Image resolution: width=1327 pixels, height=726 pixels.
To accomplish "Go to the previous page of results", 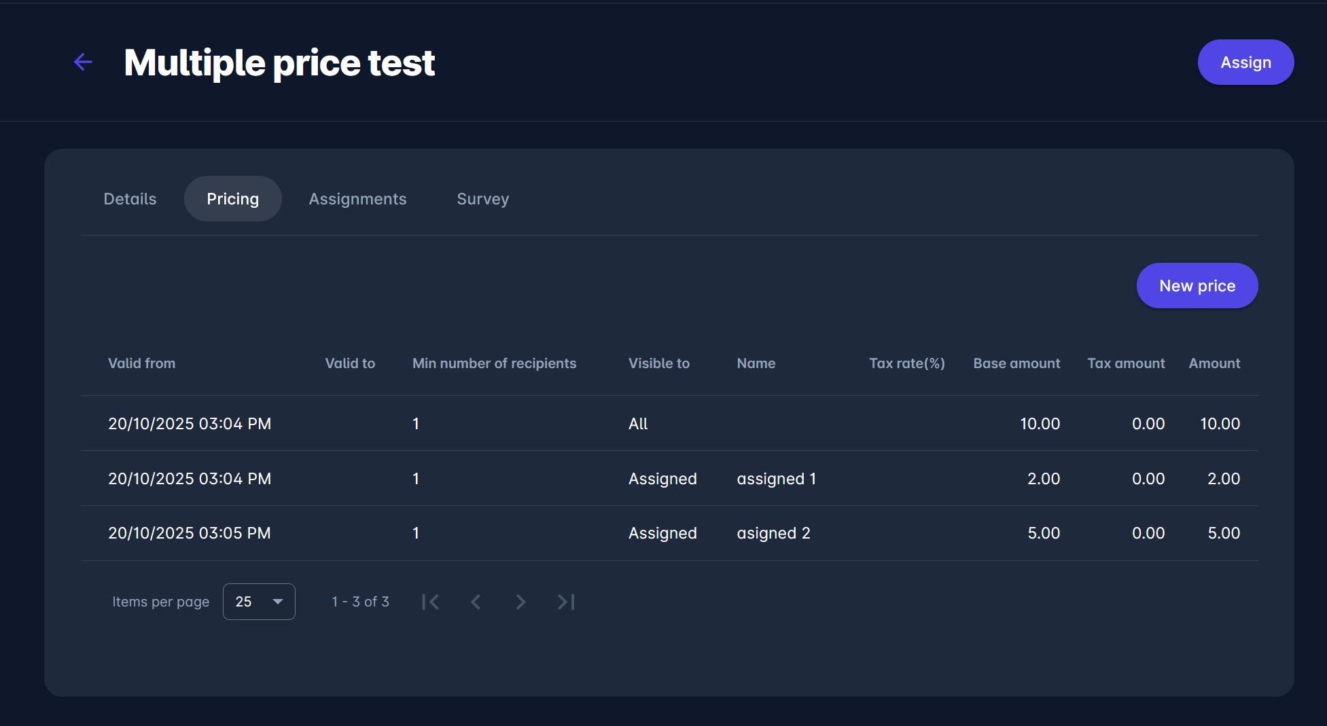I will click(476, 602).
